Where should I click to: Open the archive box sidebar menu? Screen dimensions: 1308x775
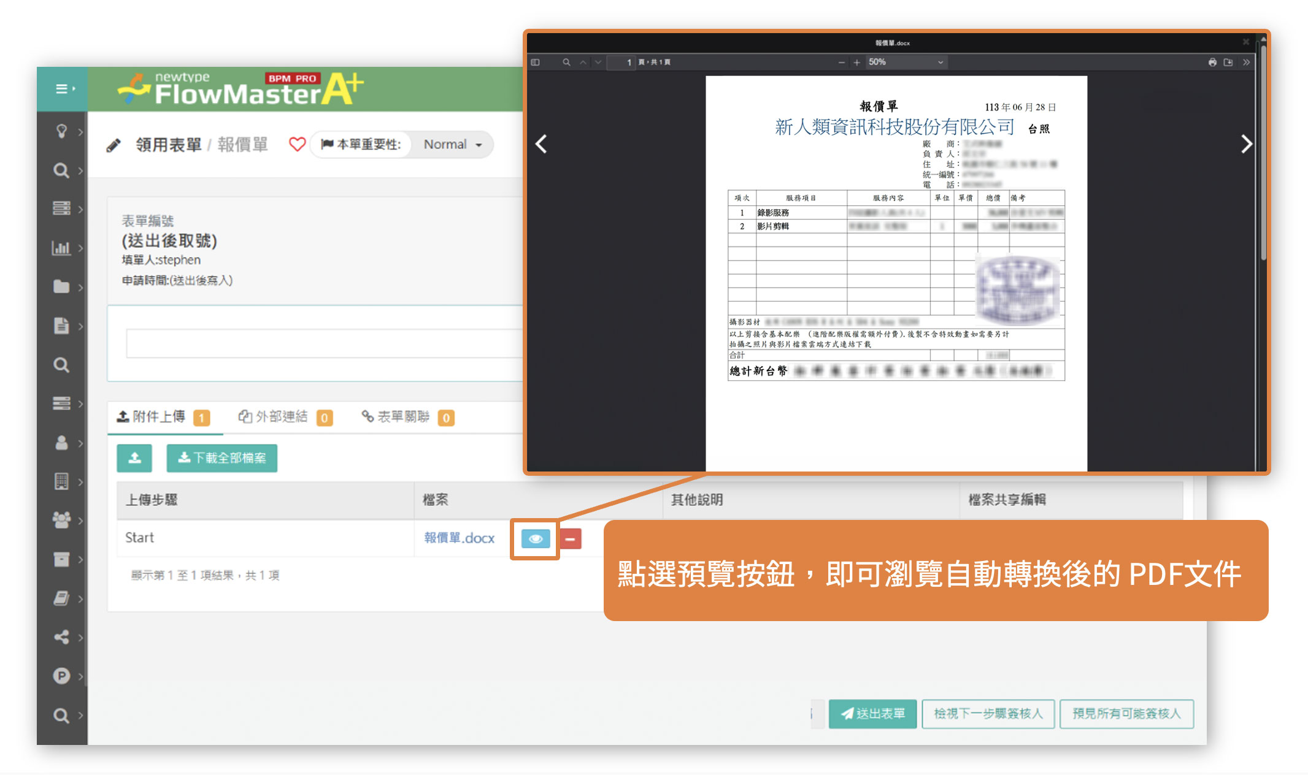tap(61, 559)
